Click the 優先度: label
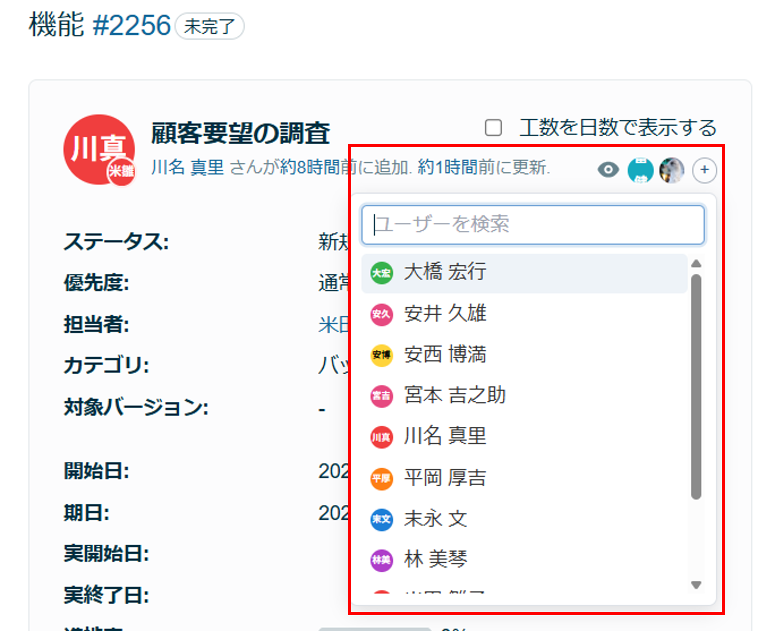The image size is (758, 631). [x=96, y=282]
